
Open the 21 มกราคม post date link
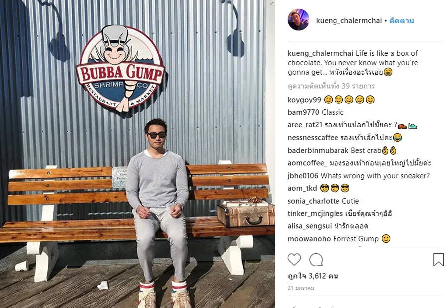pos(301,288)
